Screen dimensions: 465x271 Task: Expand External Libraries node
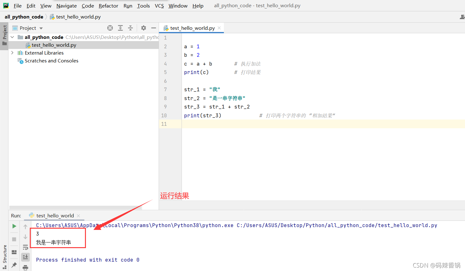12,53
